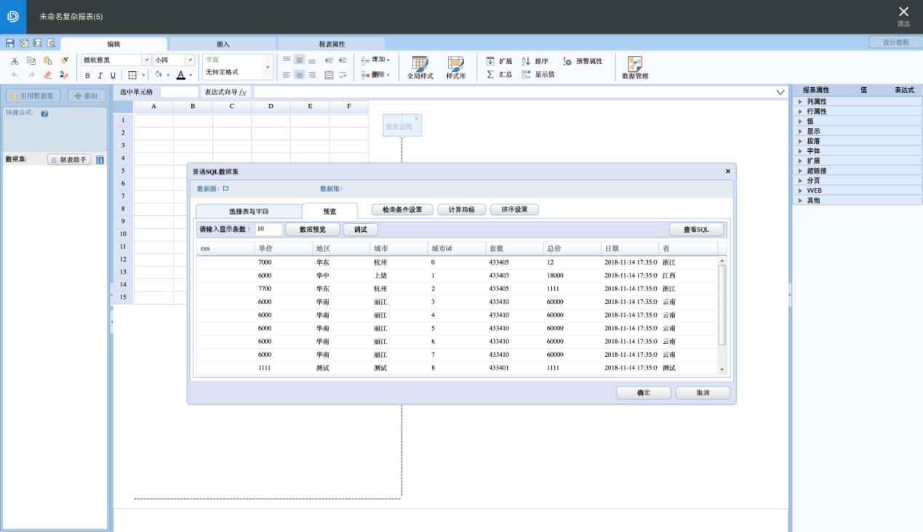Click the 汇总 sigma summary icon
Viewport: 923px width, 532px height.
[490, 74]
